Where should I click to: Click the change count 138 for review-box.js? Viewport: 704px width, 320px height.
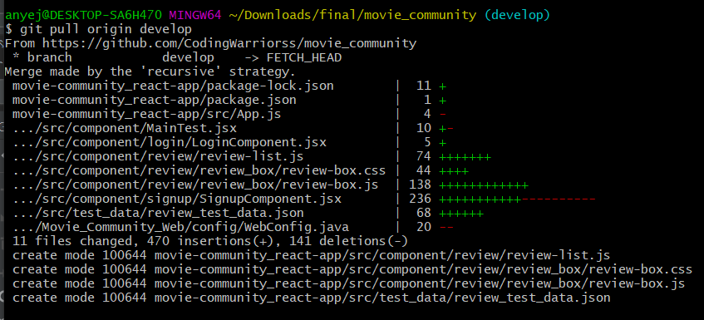click(420, 185)
